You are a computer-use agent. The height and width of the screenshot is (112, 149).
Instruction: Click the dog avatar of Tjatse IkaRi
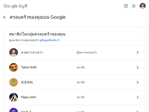click(14, 67)
